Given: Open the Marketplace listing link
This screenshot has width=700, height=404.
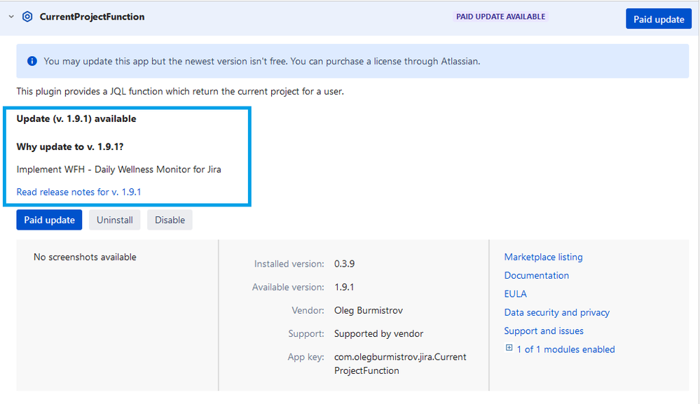Looking at the screenshot, I should (x=543, y=257).
